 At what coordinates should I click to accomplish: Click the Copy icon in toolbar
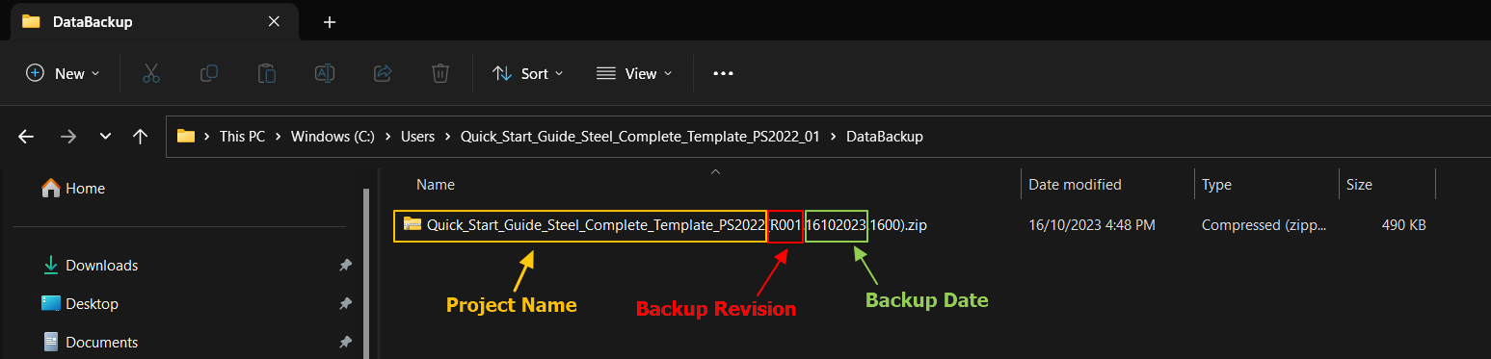(208, 73)
